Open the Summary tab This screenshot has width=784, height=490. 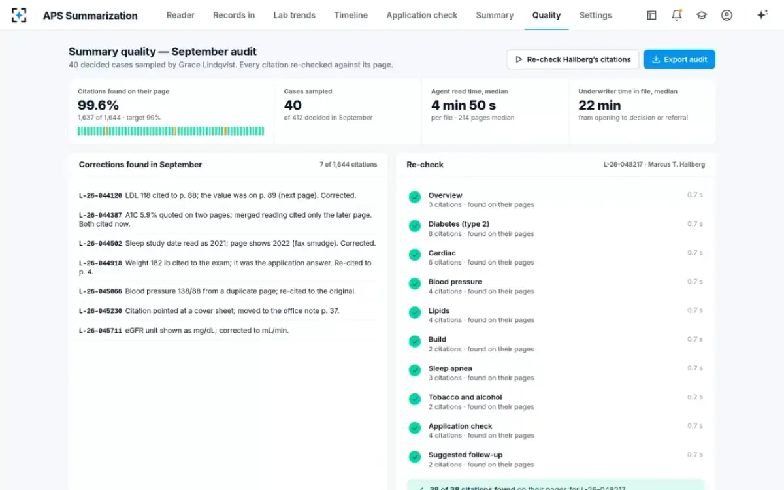pyautogui.click(x=495, y=15)
